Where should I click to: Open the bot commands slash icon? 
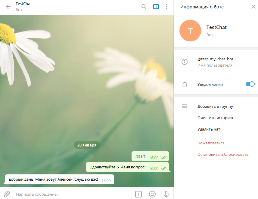[x=138, y=194]
